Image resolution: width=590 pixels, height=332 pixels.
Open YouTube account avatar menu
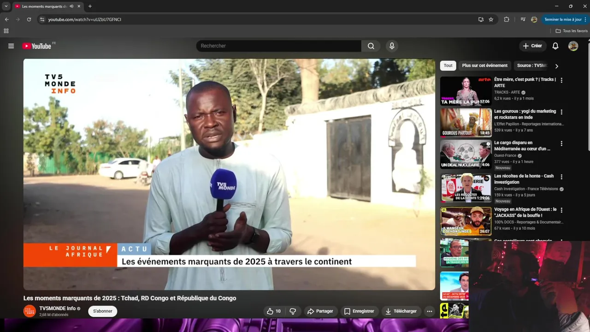click(x=573, y=46)
